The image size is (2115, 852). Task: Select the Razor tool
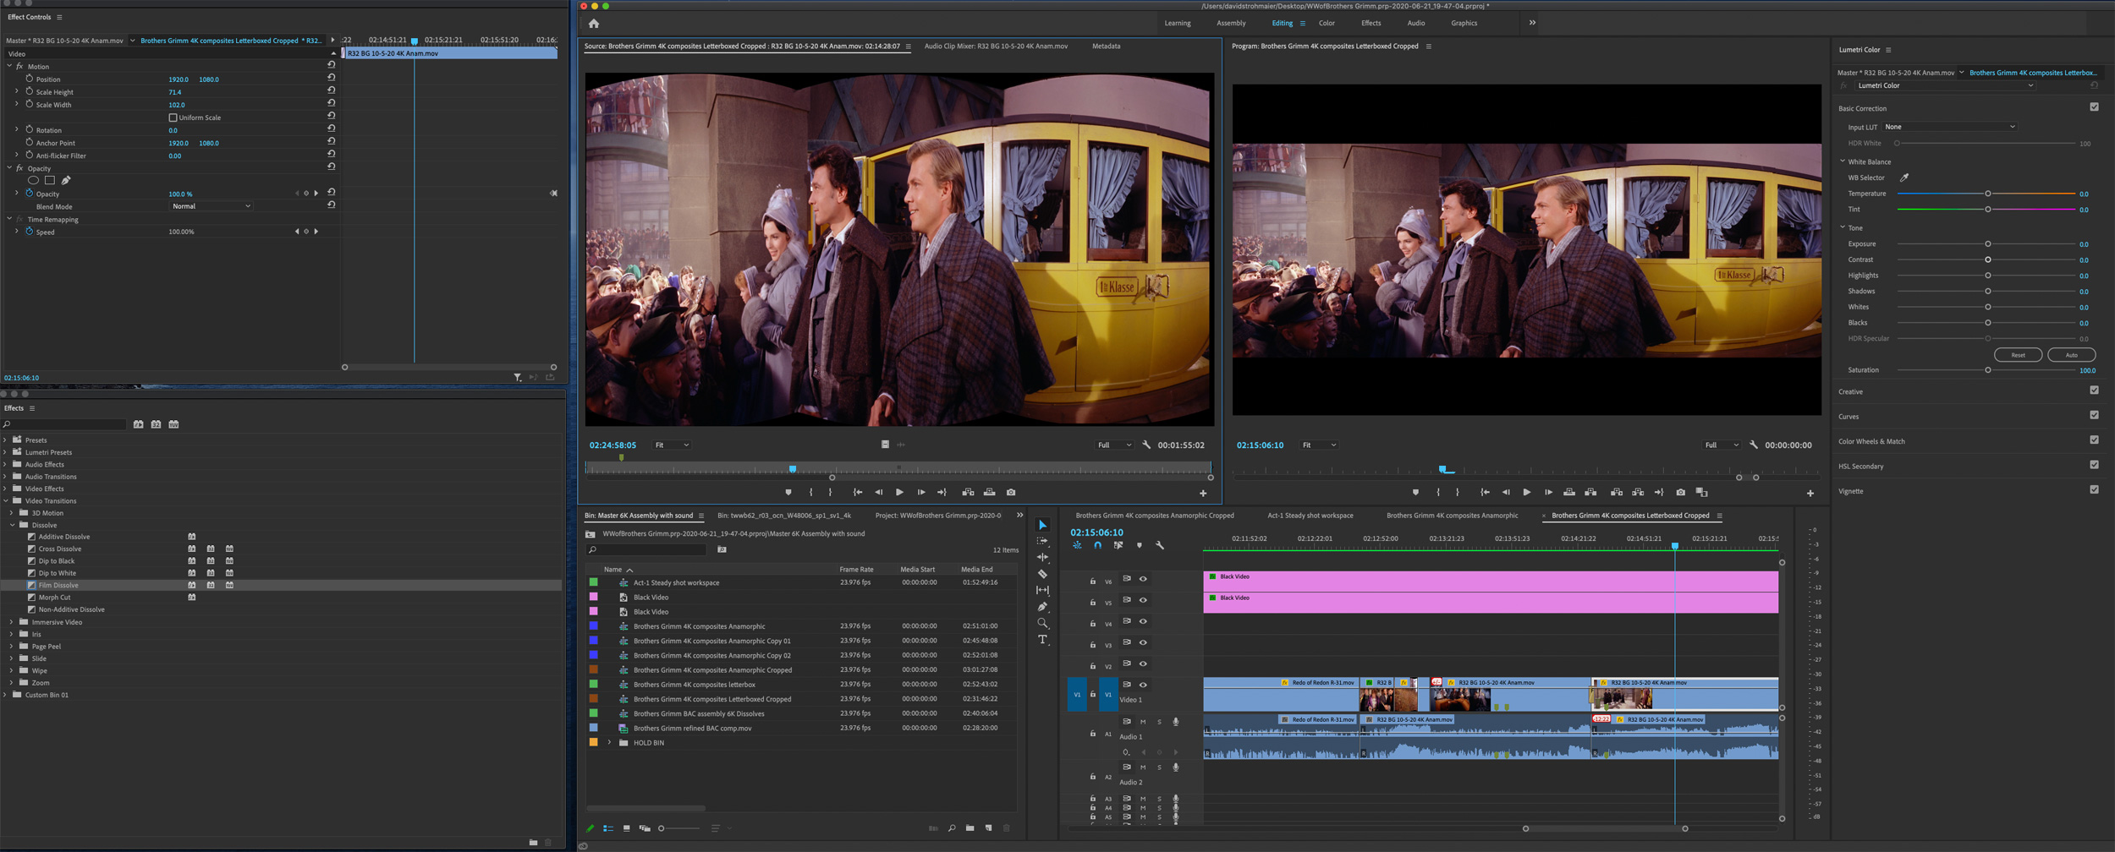pos(1042,574)
